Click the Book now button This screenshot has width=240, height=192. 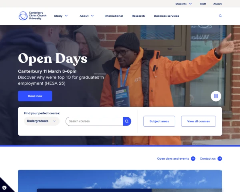pyautogui.click(x=35, y=96)
